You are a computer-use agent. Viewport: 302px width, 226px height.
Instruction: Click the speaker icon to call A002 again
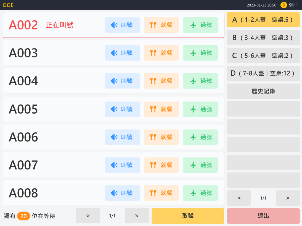point(113,25)
